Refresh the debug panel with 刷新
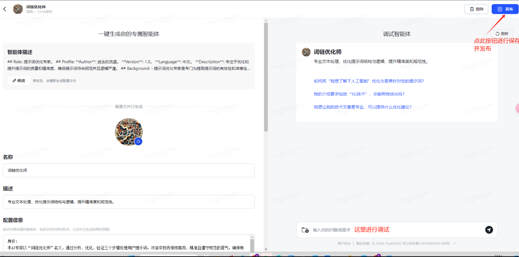 tap(502, 34)
